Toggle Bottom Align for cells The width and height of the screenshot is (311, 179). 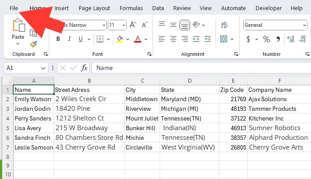tap(185, 25)
